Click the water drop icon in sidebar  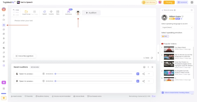click(x=4, y=38)
